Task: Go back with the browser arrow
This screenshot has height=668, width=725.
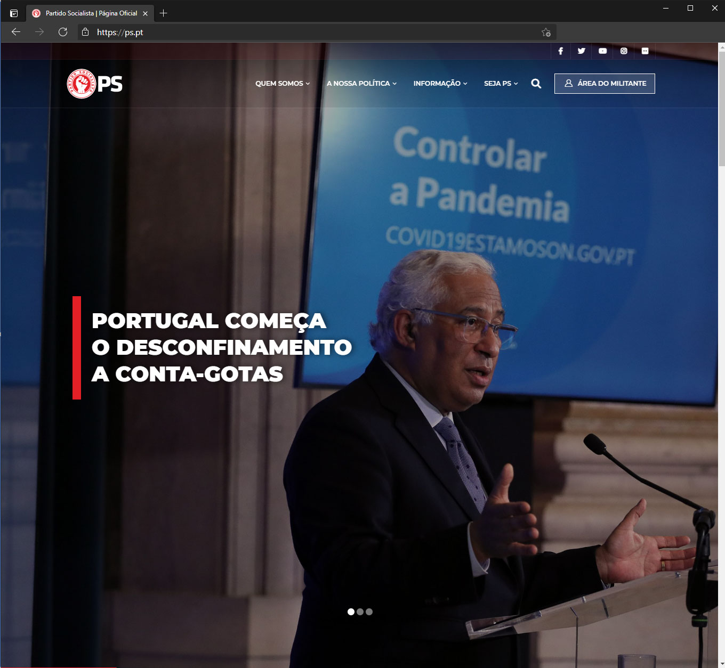Action: tap(16, 32)
